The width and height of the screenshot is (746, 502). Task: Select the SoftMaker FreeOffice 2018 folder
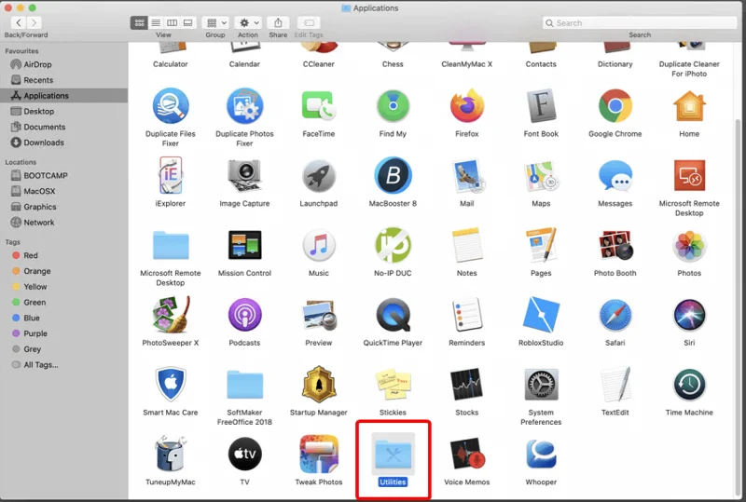coord(244,384)
